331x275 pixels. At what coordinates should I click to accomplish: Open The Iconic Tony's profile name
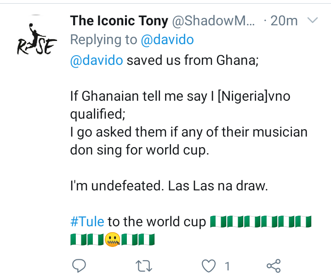tap(119, 21)
